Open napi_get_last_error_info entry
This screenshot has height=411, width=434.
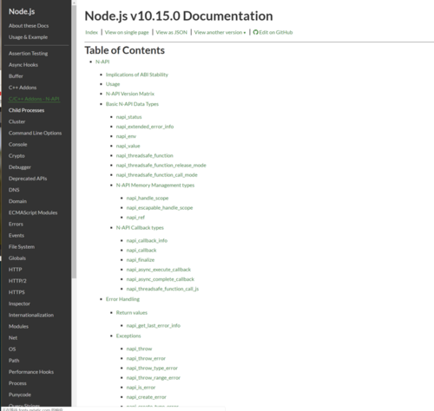click(x=154, y=326)
